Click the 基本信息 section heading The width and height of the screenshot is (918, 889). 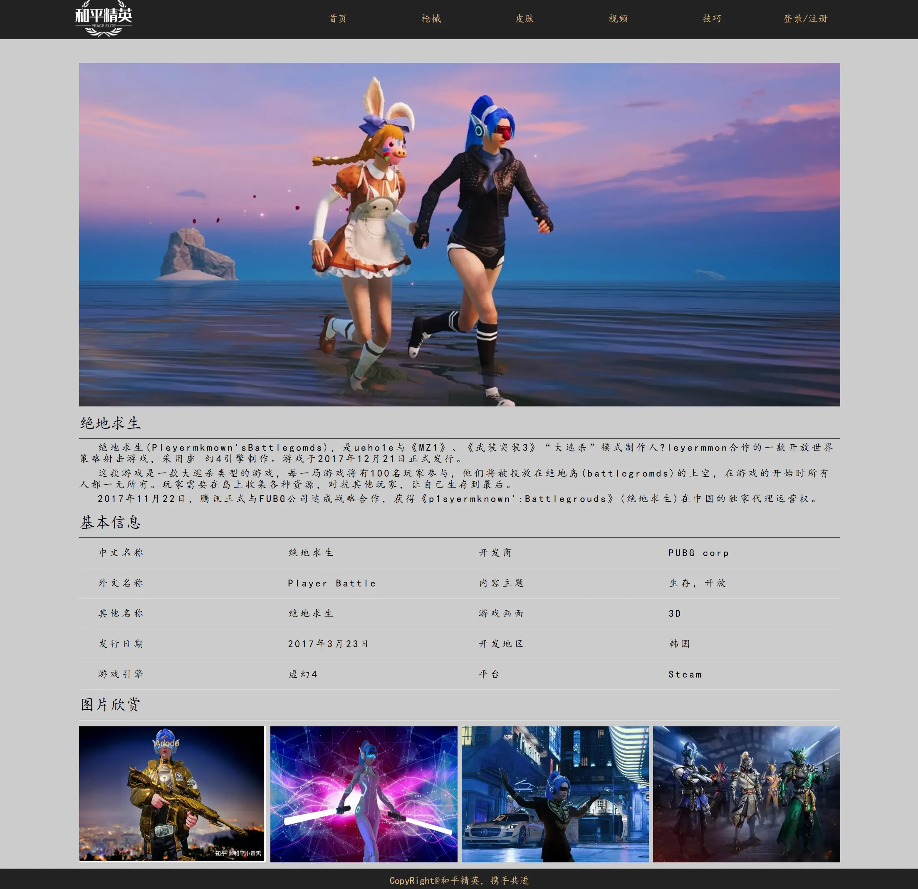111,522
